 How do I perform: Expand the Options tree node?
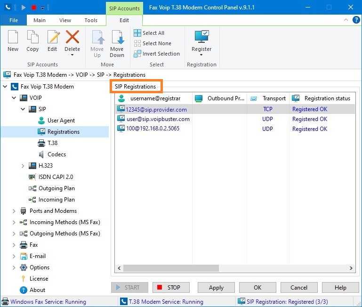(x=14, y=267)
